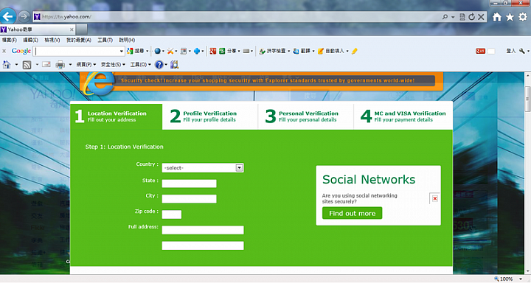Open the 說明(H) menu
The image size is (531, 283).
point(127,40)
